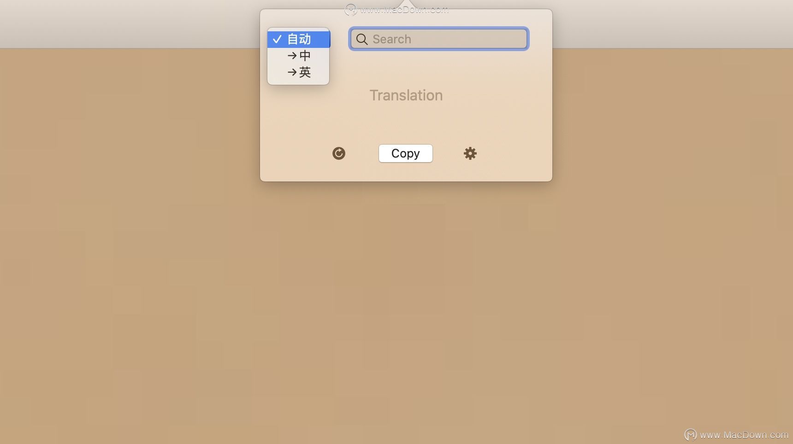Select the 自动 auto-detect option
The height and width of the screenshot is (444, 793).
(299, 40)
